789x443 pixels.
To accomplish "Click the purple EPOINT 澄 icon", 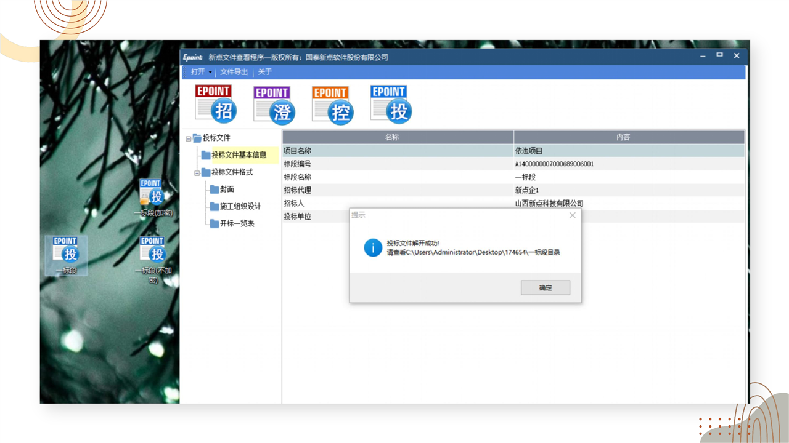I will (274, 105).
